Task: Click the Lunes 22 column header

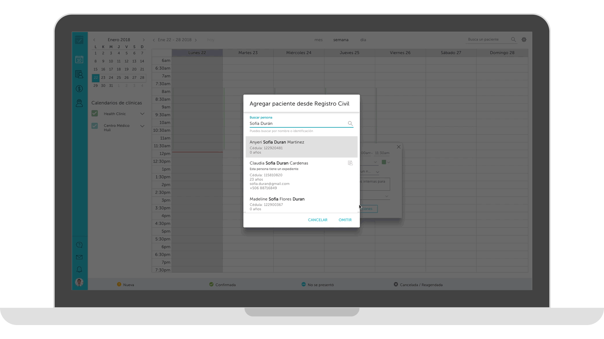Action: click(197, 53)
